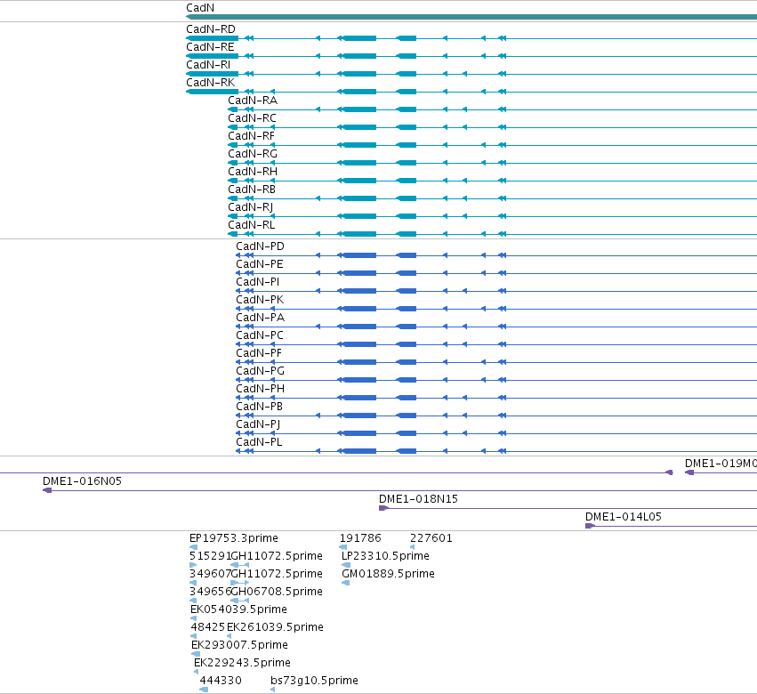
Task: Select the CadN-RB transcript label
Action: click(x=252, y=190)
